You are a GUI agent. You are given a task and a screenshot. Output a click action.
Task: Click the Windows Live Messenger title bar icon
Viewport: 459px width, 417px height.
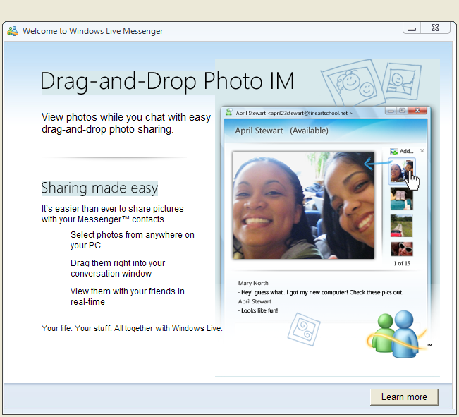[12, 30]
